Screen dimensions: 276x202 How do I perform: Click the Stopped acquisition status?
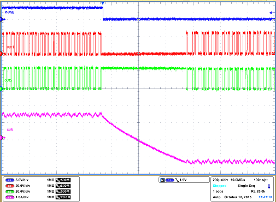[x=220, y=186]
